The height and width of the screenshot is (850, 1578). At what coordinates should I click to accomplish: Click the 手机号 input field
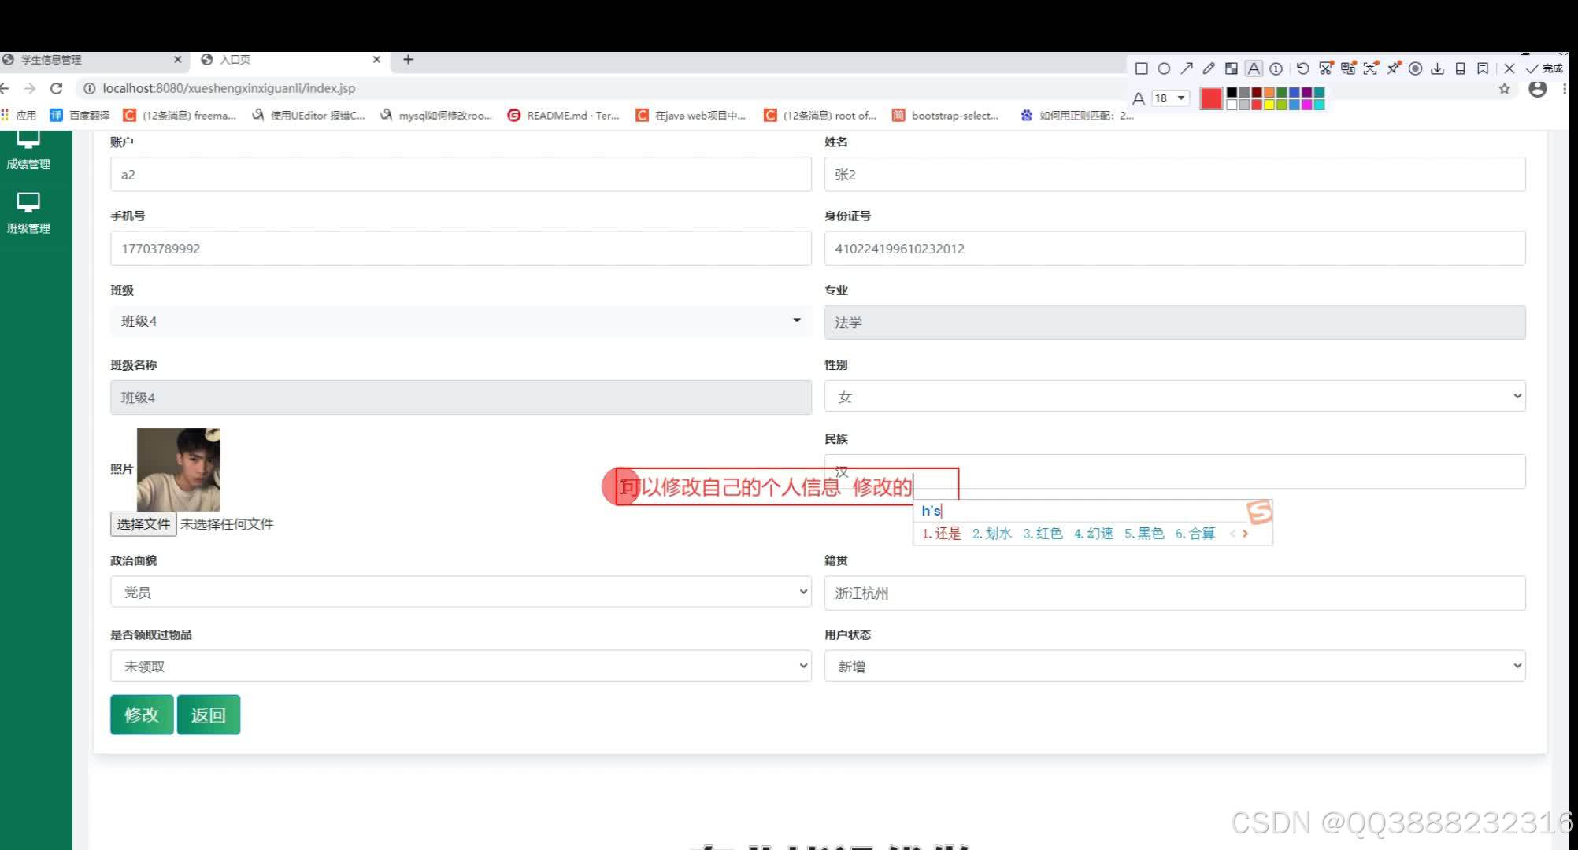[x=461, y=249]
